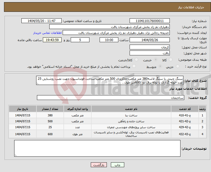Click the remaining time 19:43:59 field
The height and width of the screenshot is (172, 211).
52,40
